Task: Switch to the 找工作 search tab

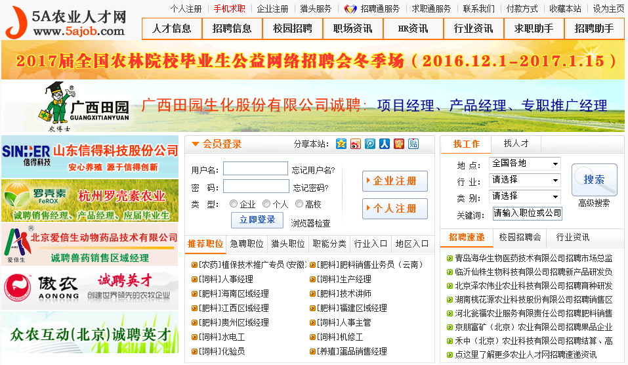Action: (466, 144)
